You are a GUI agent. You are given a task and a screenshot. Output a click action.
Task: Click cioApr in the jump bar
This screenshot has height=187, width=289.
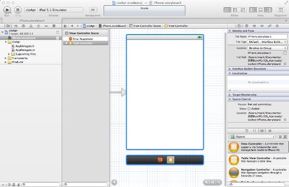point(89,26)
